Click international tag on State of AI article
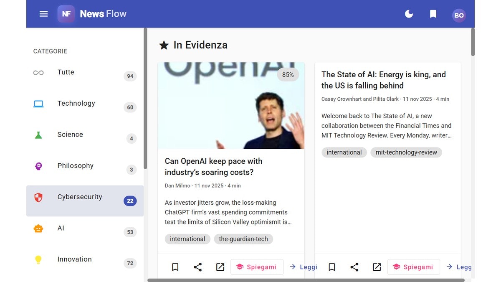 click(x=344, y=152)
